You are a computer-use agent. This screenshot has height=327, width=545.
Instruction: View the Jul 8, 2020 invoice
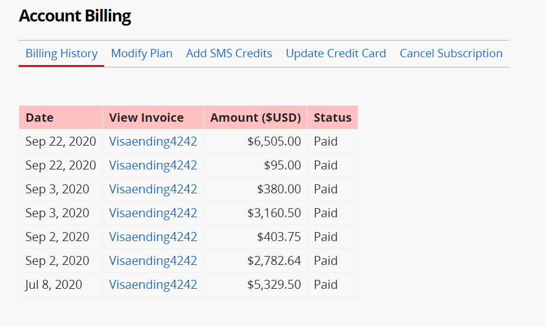click(153, 285)
